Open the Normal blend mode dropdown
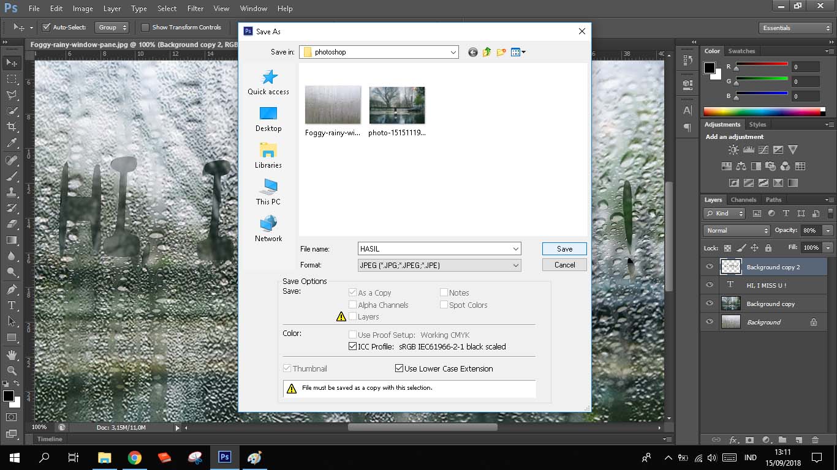The height and width of the screenshot is (470, 837). pyautogui.click(x=737, y=231)
